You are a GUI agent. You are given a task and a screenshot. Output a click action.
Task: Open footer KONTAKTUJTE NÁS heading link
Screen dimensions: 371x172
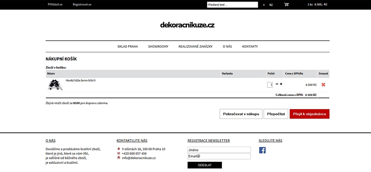[x=132, y=140]
